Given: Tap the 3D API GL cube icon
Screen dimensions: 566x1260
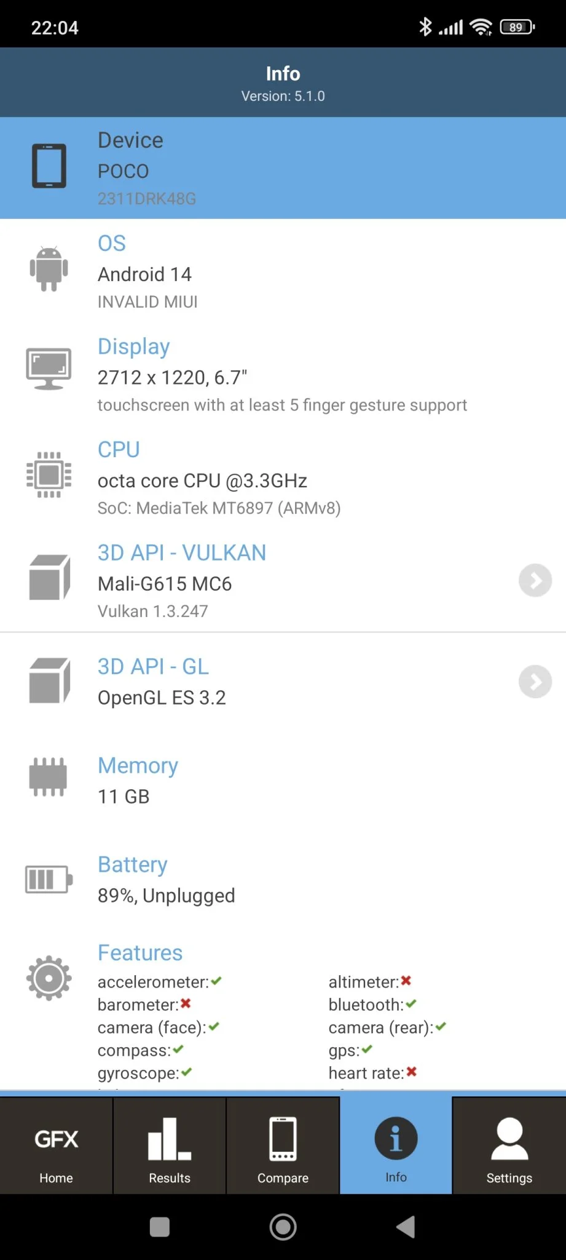Looking at the screenshot, I should (49, 680).
